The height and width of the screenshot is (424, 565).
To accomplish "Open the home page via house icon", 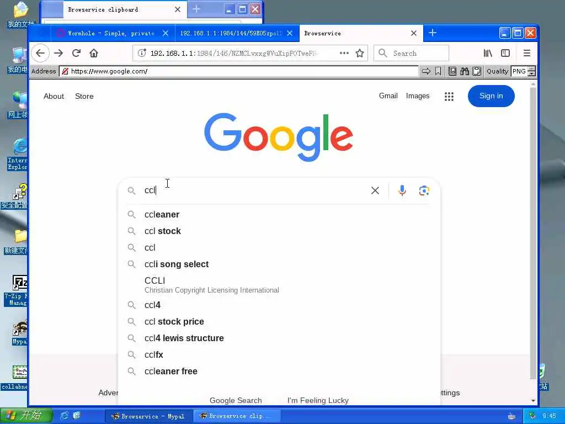I will [x=94, y=54].
